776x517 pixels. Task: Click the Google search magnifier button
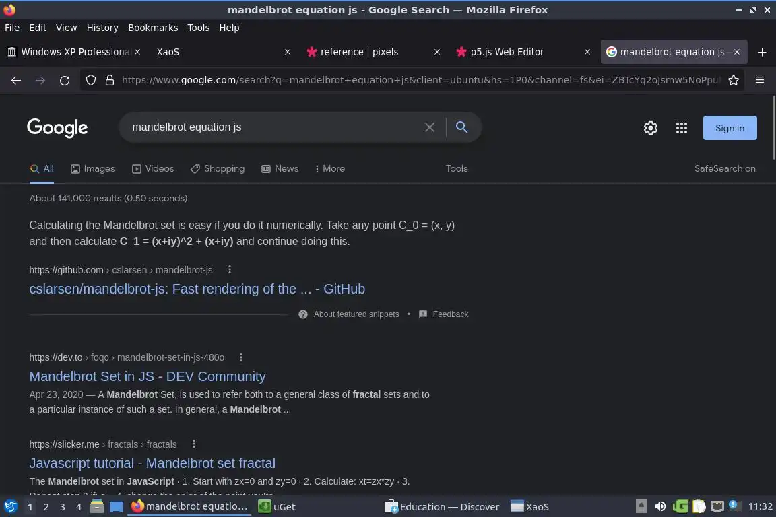[461, 127]
